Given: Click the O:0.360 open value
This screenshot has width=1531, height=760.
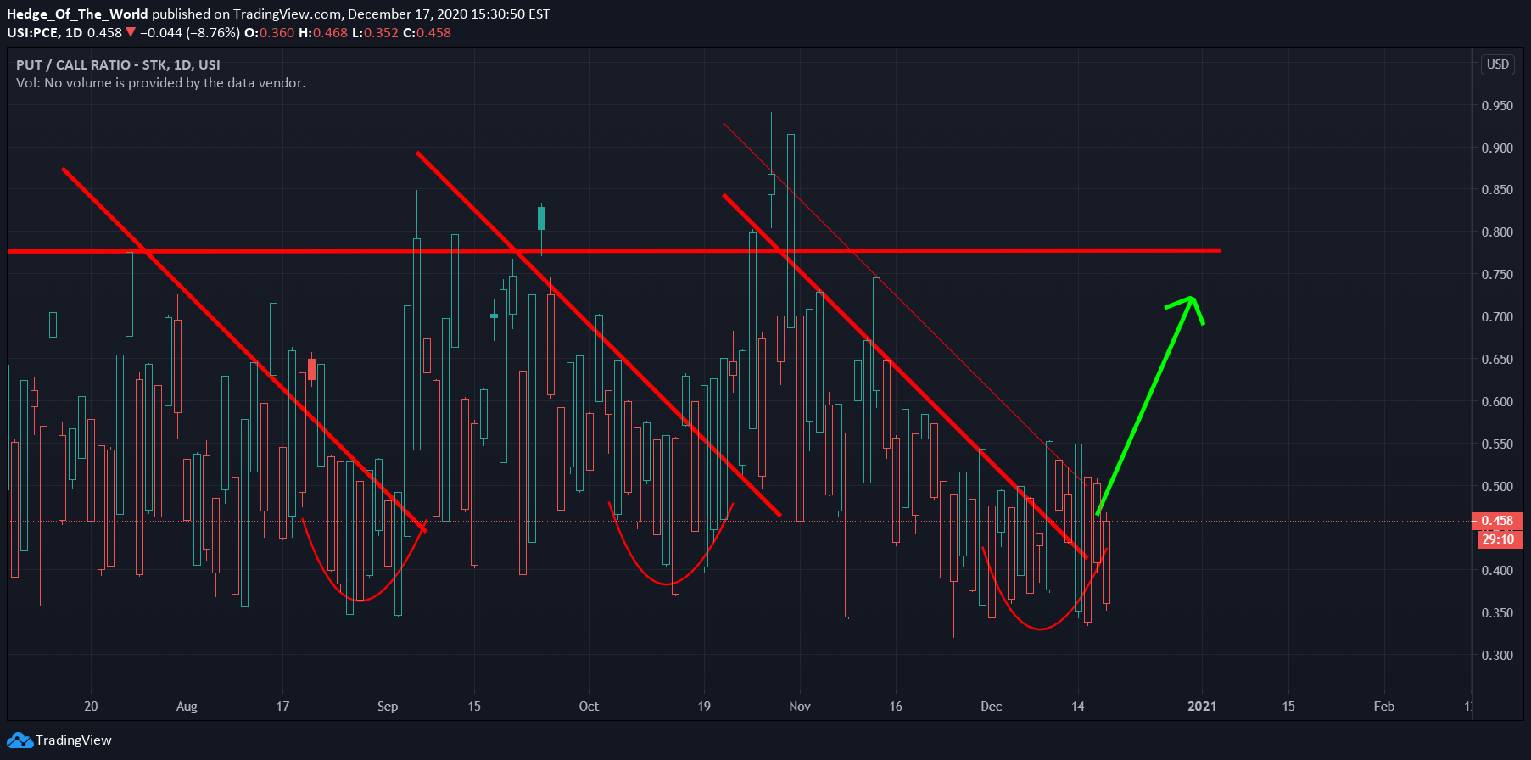Looking at the screenshot, I should click(269, 33).
